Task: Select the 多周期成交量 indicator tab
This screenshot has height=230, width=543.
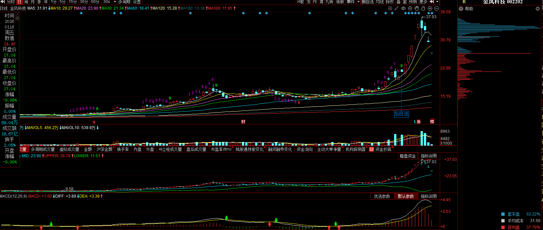Action: [x=43, y=150]
